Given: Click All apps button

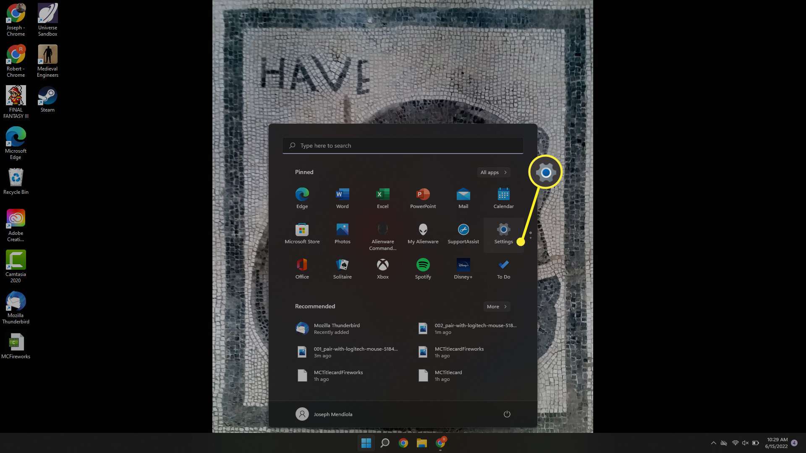Looking at the screenshot, I should [494, 172].
